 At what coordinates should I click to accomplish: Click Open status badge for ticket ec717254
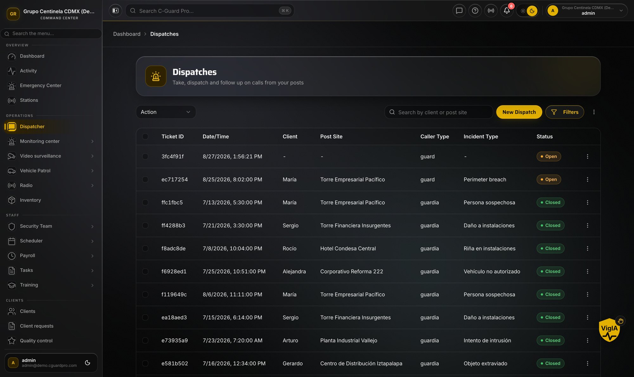(x=549, y=179)
